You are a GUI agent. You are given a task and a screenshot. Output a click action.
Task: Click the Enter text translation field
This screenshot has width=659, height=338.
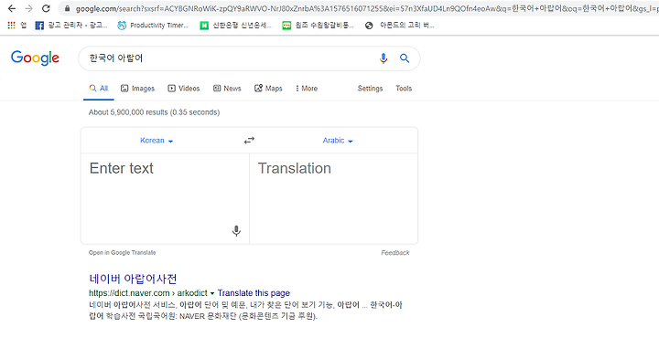(165, 198)
